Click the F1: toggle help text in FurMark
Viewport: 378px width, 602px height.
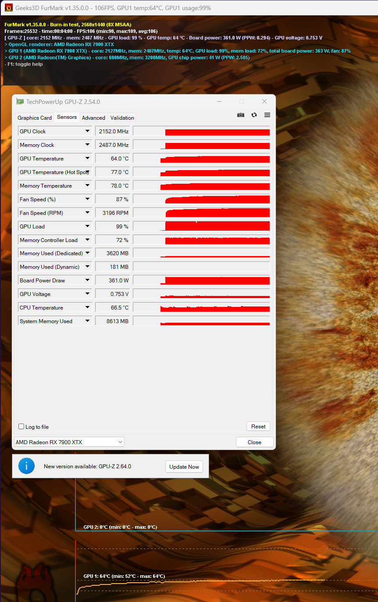(x=24, y=64)
